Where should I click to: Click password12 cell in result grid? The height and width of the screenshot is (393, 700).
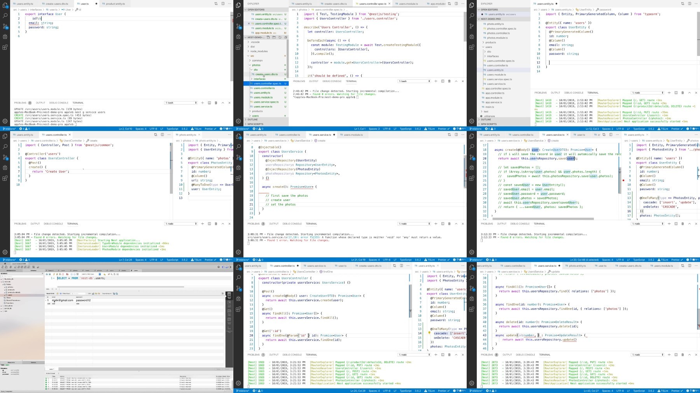pos(83,300)
